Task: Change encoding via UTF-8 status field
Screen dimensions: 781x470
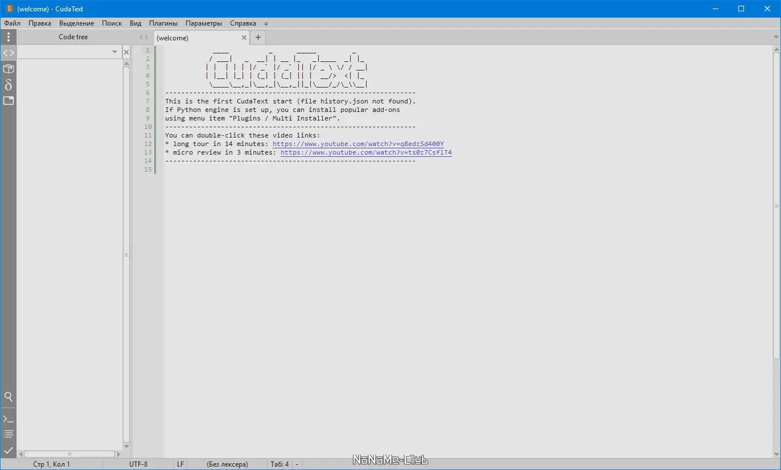Action: (x=138, y=464)
